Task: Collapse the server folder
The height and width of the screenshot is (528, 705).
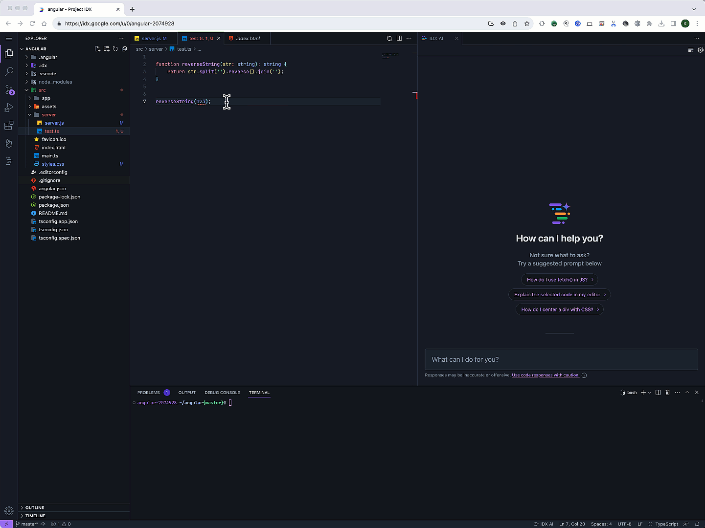Action: pyautogui.click(x=48, y=115)
